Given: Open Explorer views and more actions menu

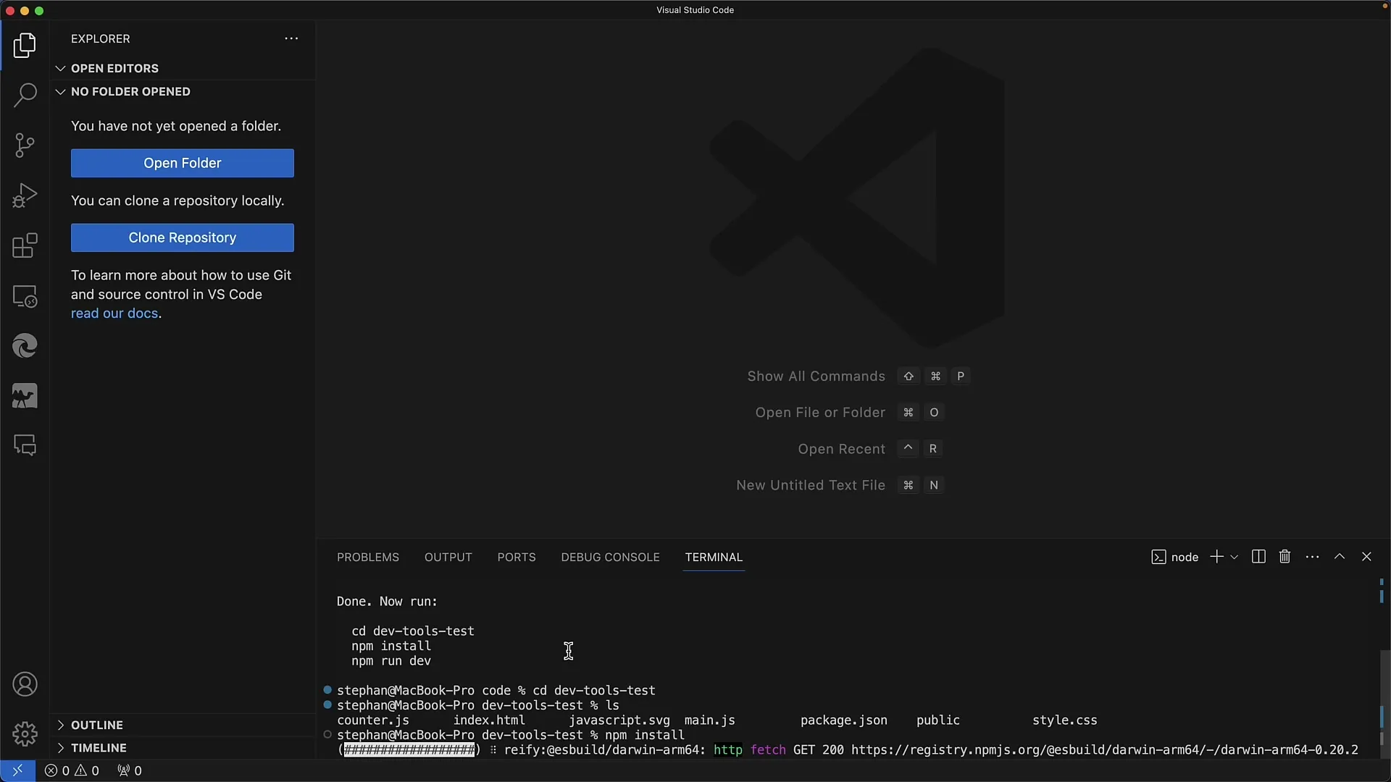Looking at the screenshot, I should coord(291,38).
